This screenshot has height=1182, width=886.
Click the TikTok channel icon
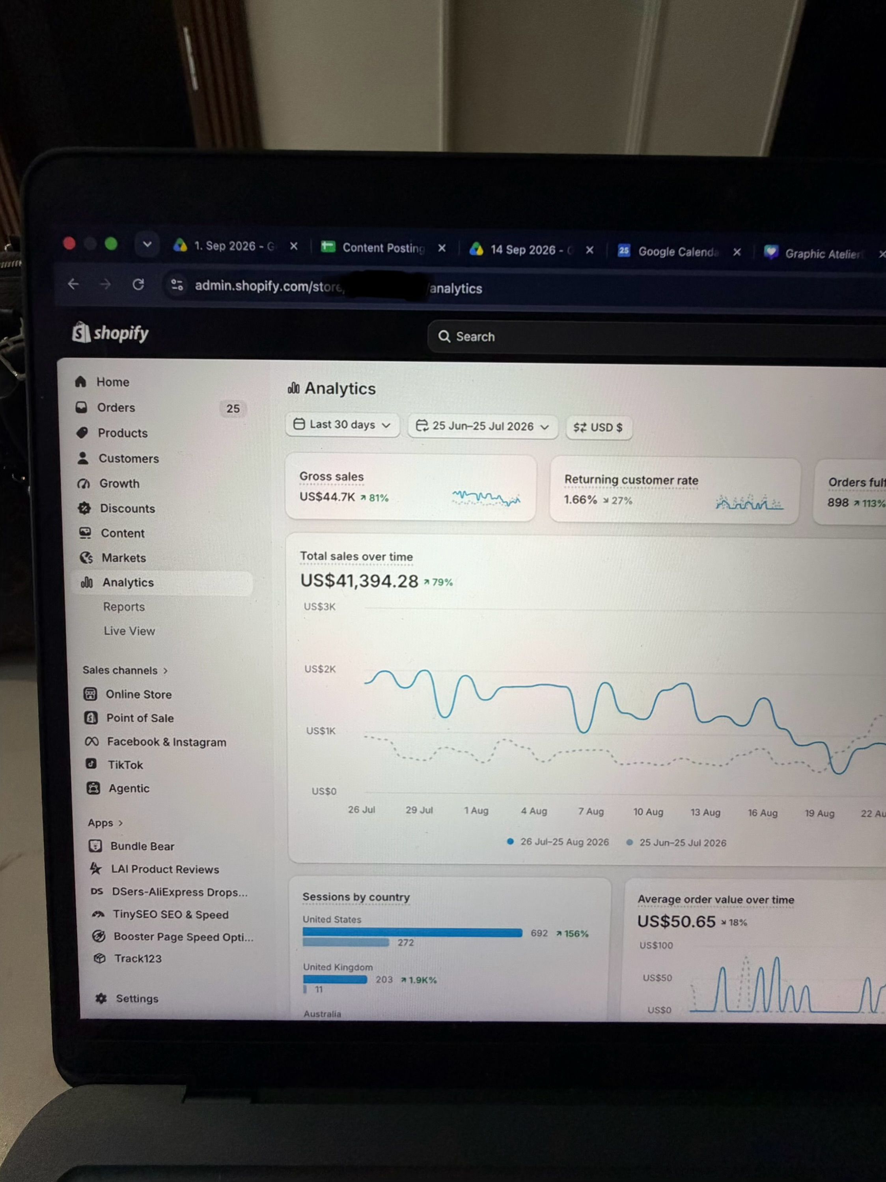91,763
